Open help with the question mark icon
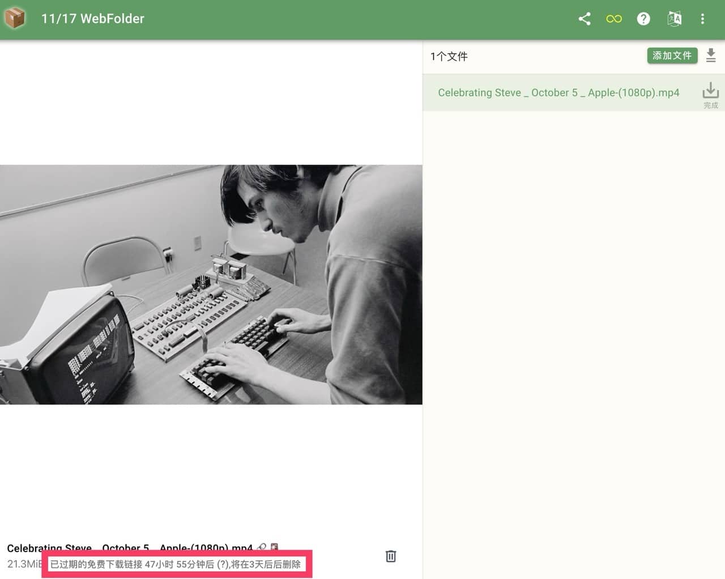 643,19
